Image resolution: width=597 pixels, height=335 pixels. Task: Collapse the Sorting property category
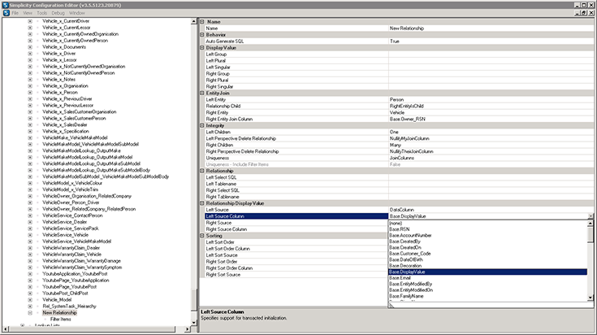(202, 236)
